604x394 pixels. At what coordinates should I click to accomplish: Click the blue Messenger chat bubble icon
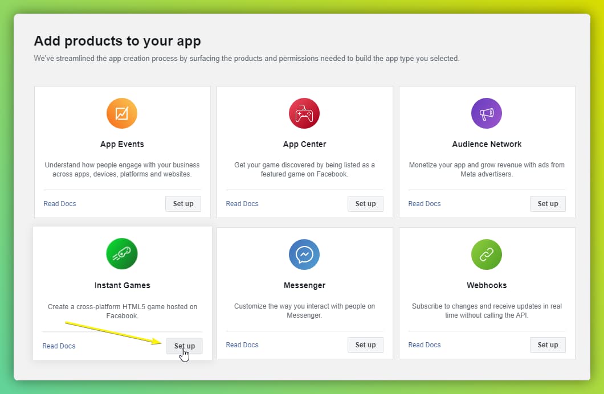[304, 255]
